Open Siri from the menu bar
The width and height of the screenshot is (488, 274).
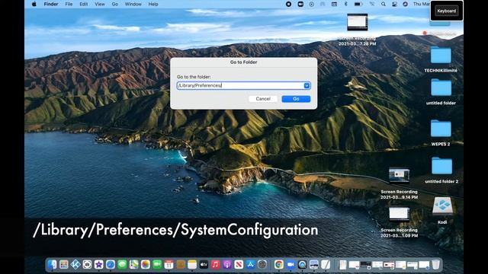(405, 4)
